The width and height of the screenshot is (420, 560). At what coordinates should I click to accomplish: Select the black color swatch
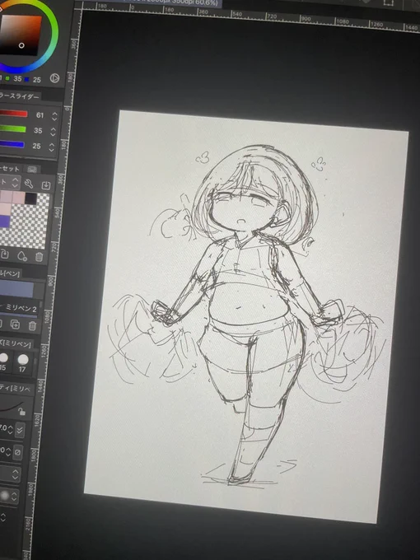point(30,198)
